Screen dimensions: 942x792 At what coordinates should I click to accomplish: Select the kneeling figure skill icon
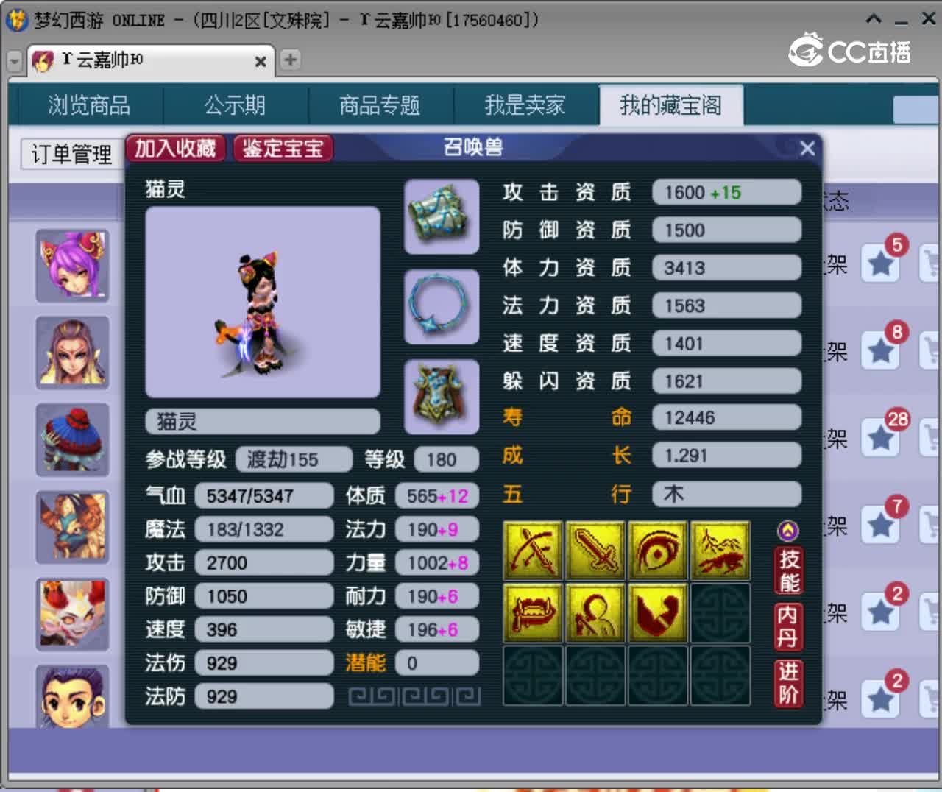click(595, 613)
